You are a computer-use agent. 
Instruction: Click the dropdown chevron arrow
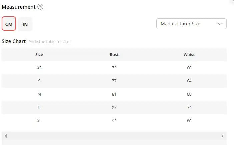click(219, 24)
